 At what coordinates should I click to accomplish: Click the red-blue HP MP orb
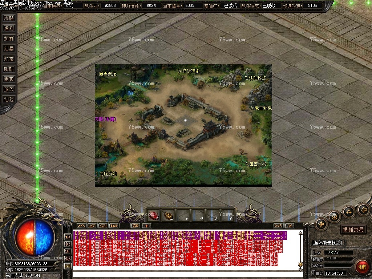pos(35,238)
